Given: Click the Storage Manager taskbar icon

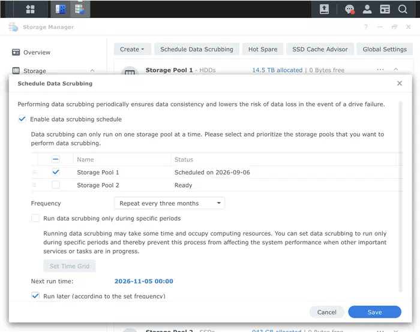Looking at the screenshot, I should (80, 9).
